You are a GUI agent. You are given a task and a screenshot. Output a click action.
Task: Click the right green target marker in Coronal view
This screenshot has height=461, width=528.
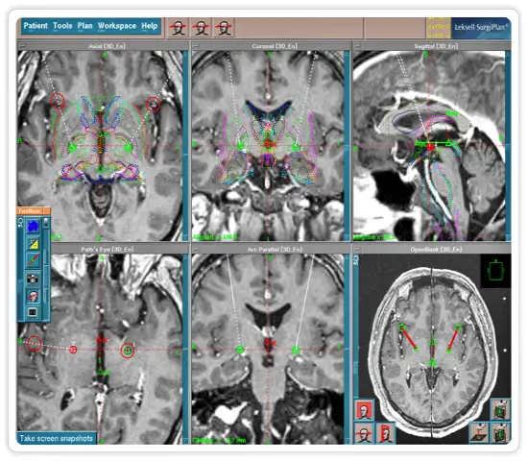pos(296,147)
